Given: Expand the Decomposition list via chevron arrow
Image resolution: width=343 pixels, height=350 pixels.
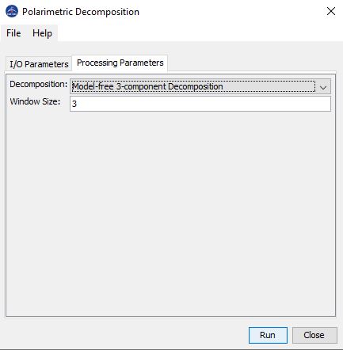Looking at the screenshot, I should point(323,87).
